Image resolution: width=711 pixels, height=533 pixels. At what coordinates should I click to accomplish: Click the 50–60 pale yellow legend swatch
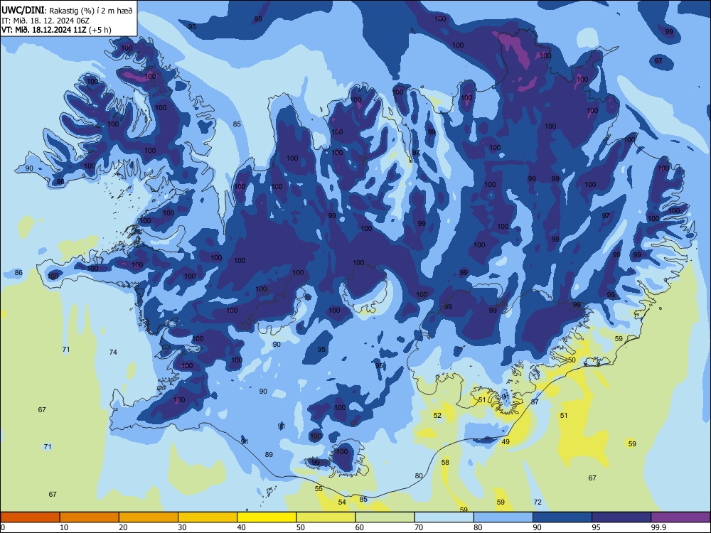click(326, 517)
